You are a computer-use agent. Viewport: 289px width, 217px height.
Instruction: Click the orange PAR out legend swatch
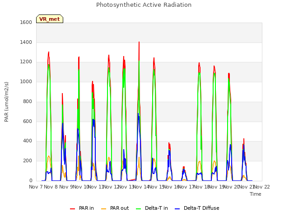point(104,209)
